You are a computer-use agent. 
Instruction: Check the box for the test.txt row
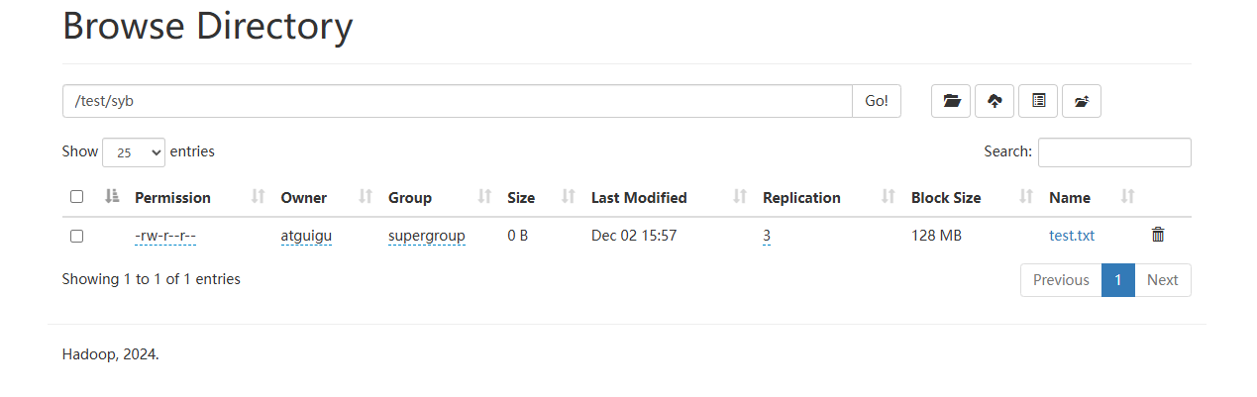point(77,236)
